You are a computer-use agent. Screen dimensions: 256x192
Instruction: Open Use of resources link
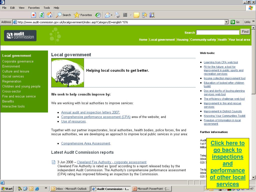coord(73,121)
